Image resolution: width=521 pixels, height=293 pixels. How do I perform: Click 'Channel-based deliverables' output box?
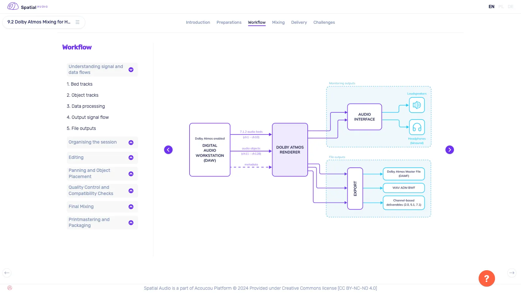(404, 202)
